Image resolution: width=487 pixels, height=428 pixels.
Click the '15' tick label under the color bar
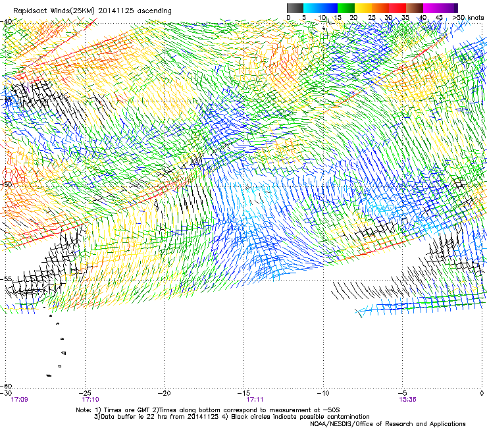(x=338, y=17)
